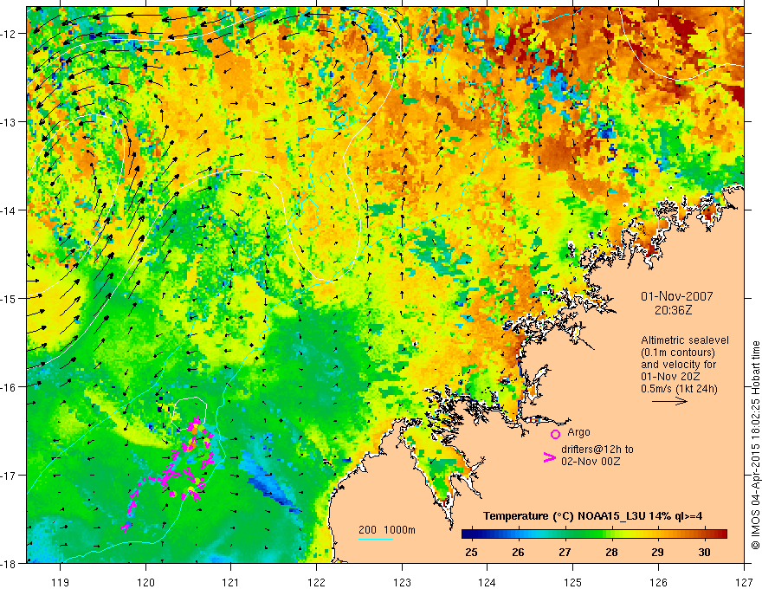Click the latitude axis label -17
Screen dimensions: 762x589
click(9, 476)
